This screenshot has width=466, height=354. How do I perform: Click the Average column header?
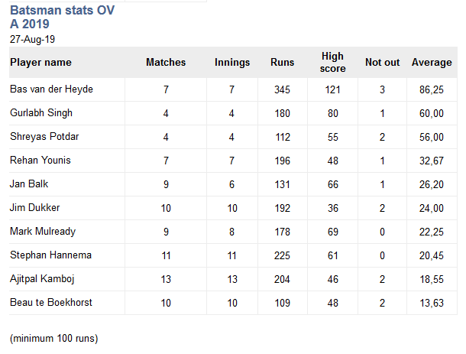tap(432, 63)
